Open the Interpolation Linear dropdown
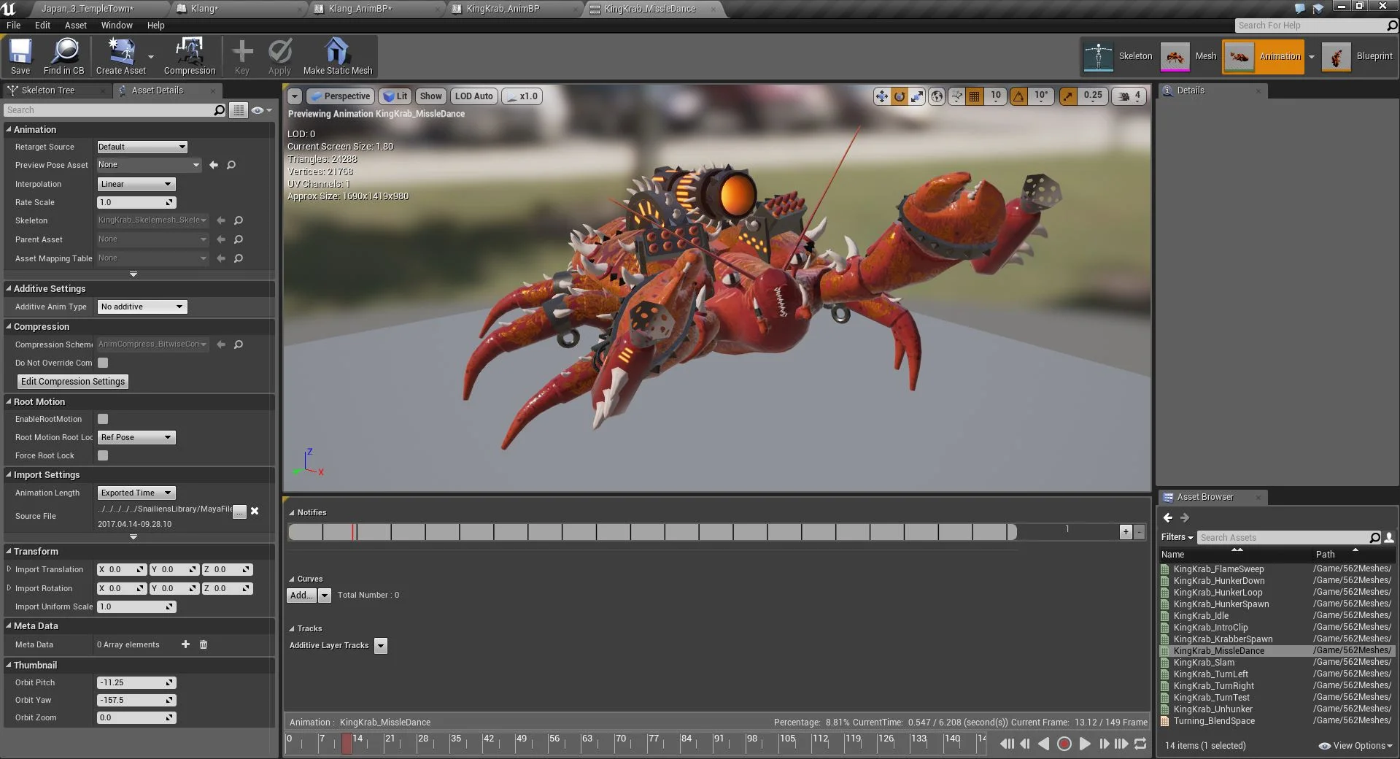1400x759 pixels. pos(136,184)
